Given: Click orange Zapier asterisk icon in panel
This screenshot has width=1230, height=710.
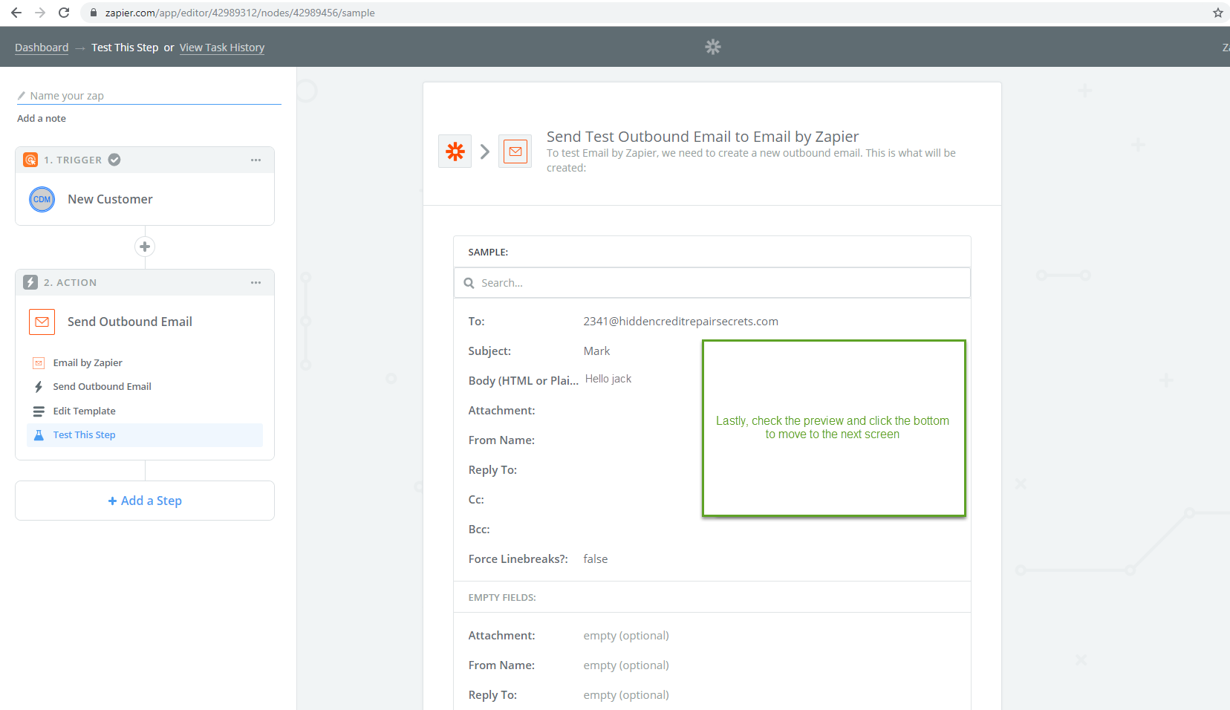Looking at the screenshot, I should point(455,152).
